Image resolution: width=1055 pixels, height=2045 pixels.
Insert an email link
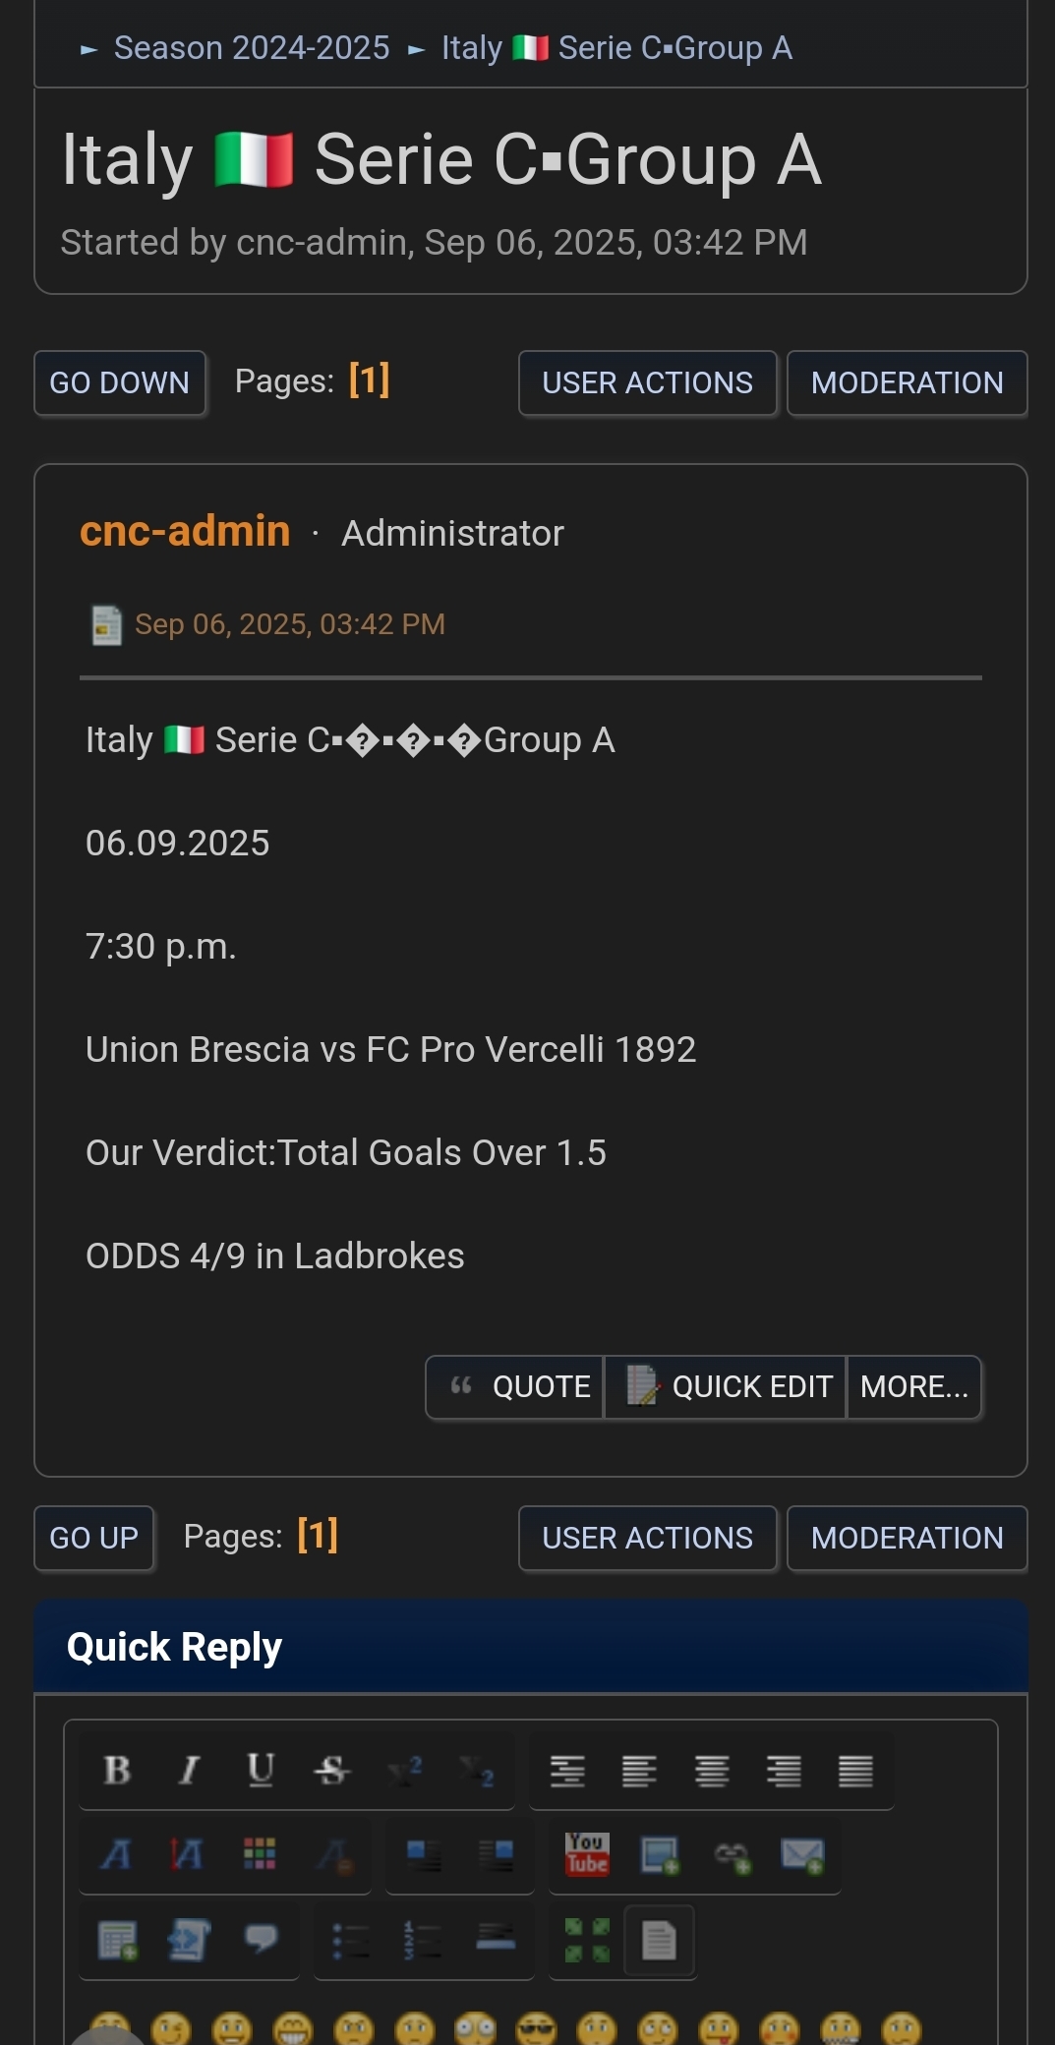click(802, 1855)
